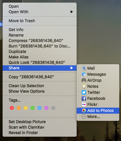Click the Messages speech bubble icon

tap(84, 74)
